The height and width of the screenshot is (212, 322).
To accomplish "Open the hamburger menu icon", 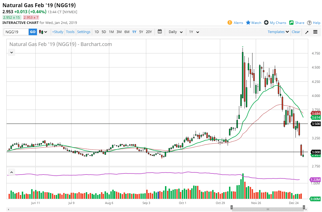I will (x=315, y=32).
